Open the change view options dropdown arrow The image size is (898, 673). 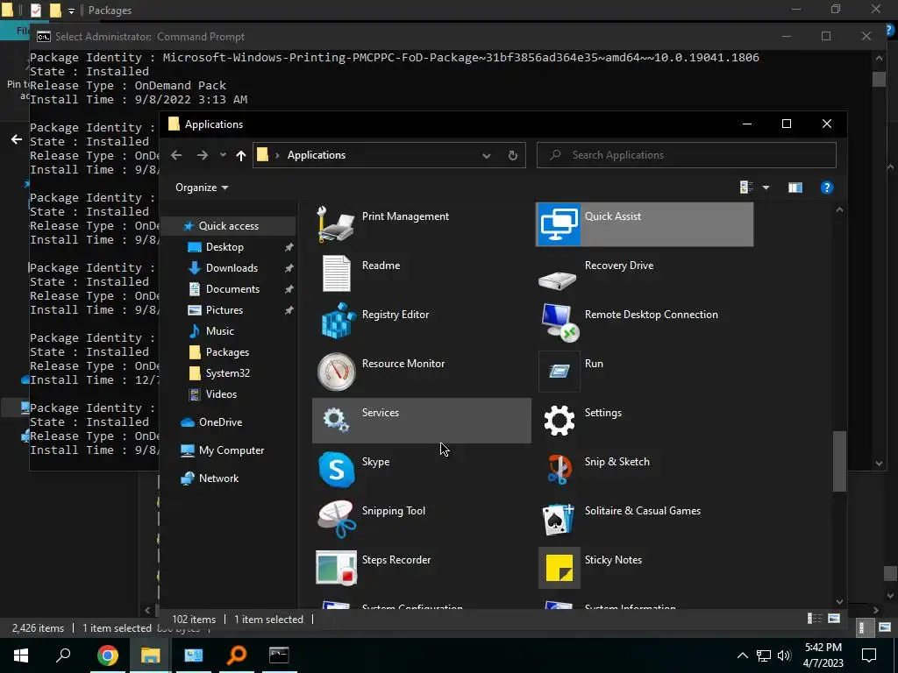pyautogui.click(x=766, y=188)
